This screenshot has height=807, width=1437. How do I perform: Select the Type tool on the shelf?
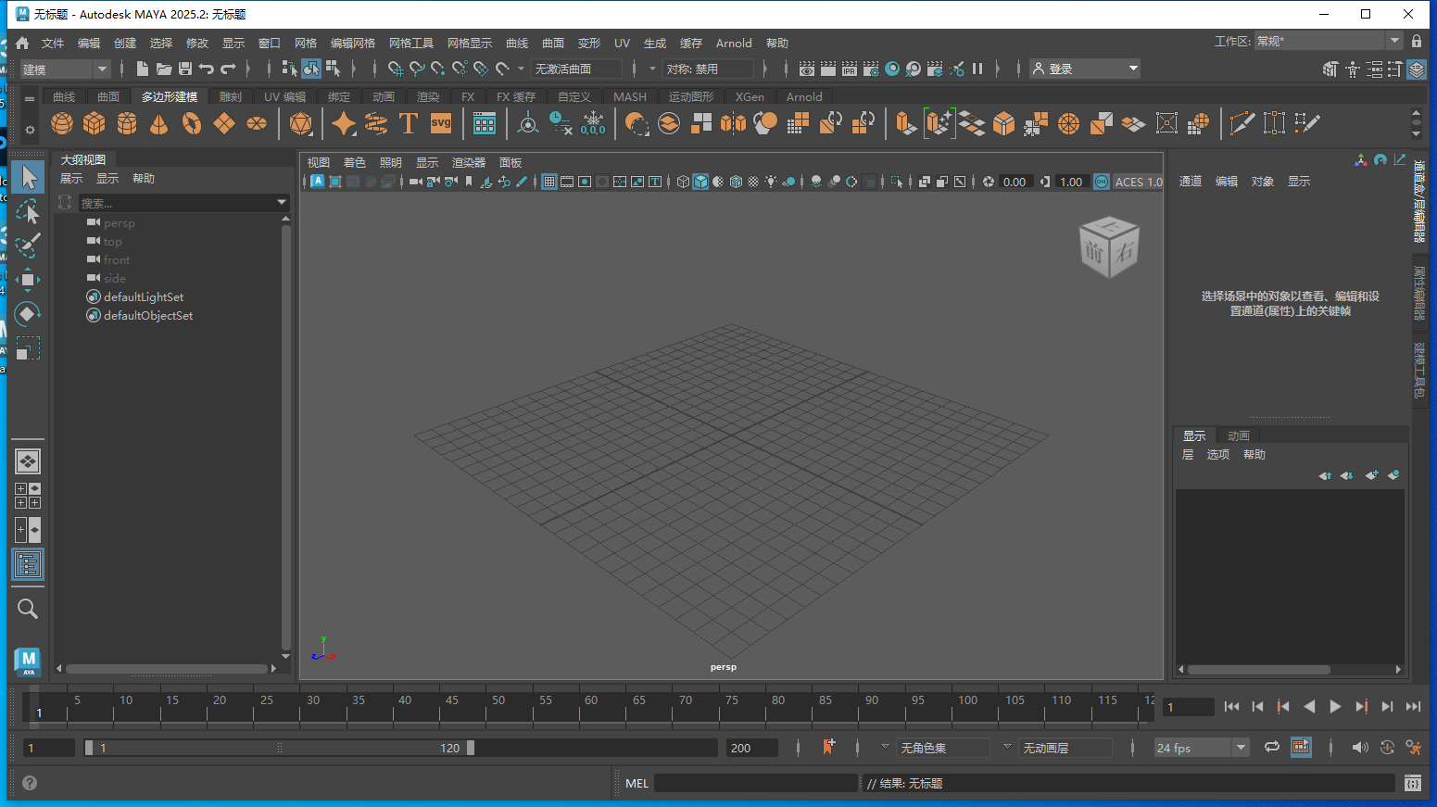click(408, 123)
